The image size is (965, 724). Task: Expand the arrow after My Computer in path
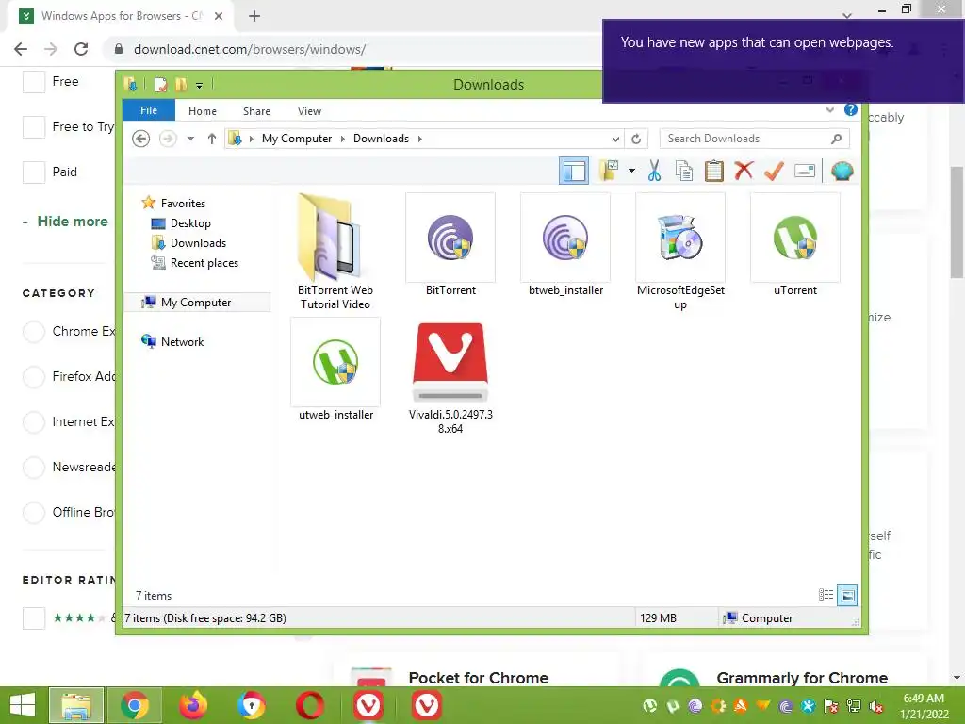click(x=343, y=139)
